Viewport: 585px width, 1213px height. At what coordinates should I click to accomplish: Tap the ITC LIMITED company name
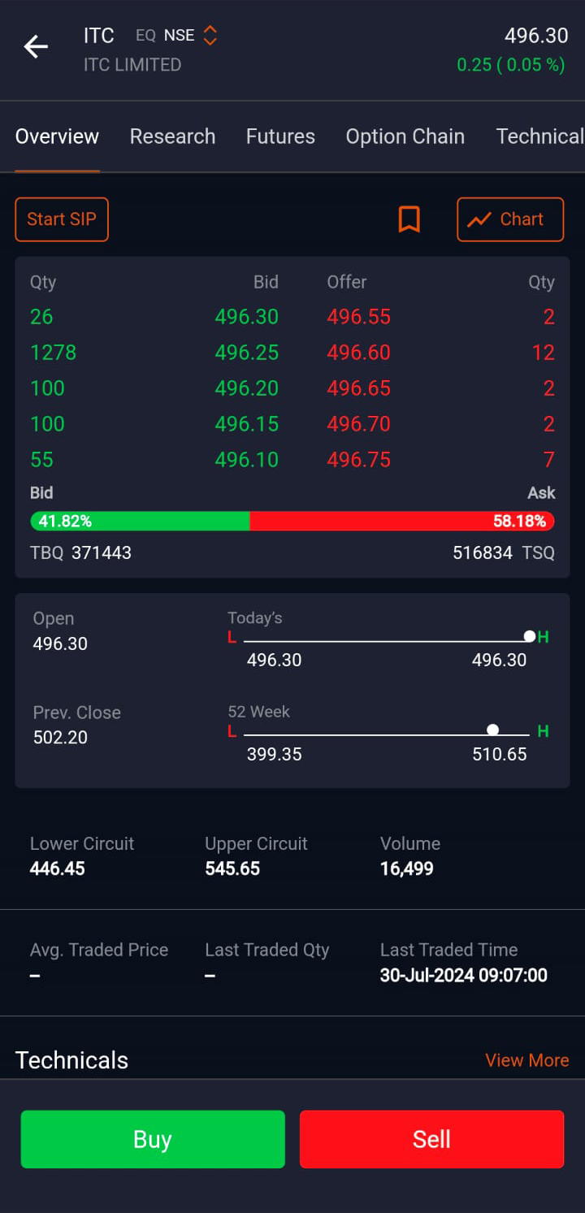(132, 65)
